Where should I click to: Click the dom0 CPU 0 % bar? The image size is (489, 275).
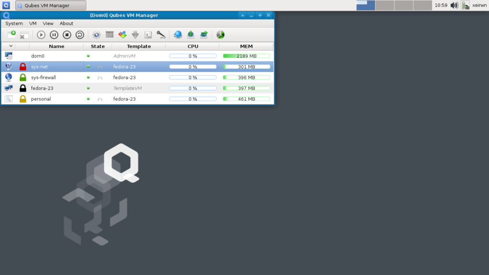point(193,56)
